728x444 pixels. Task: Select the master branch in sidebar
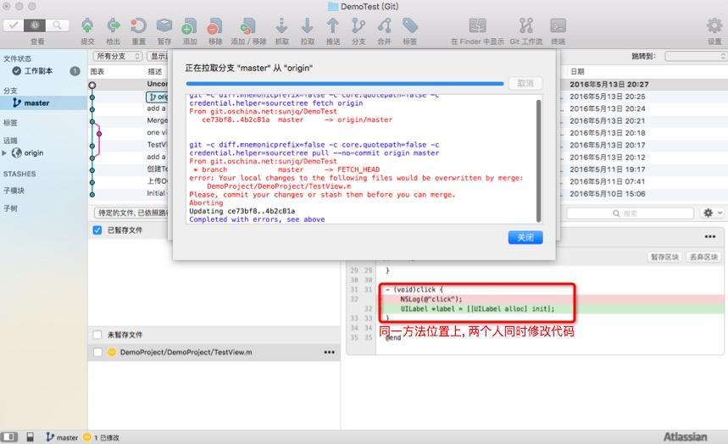[x=42, y=103]
